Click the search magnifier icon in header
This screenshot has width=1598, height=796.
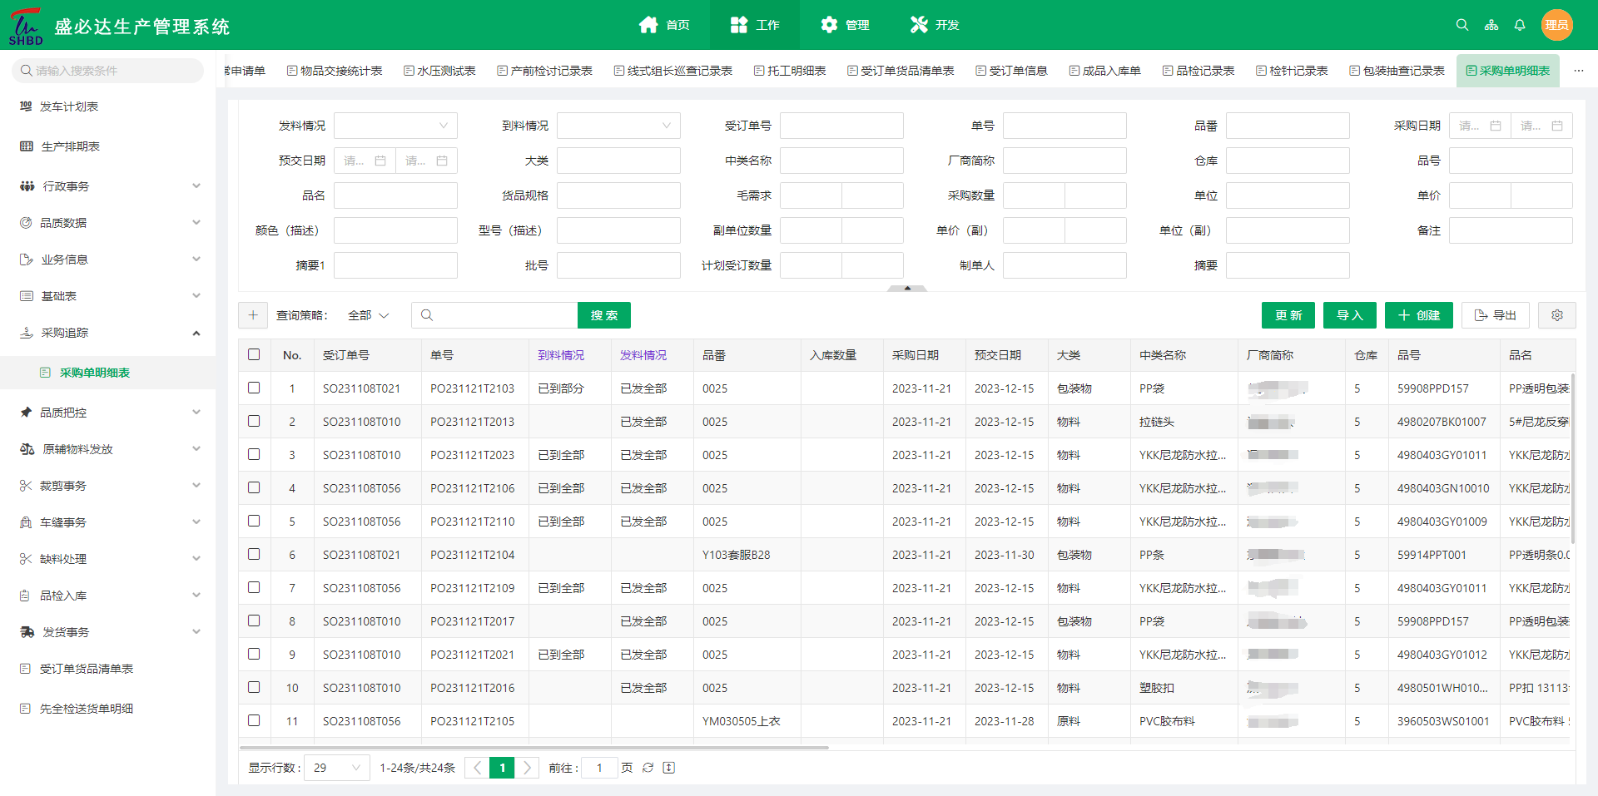(1462, 25)
